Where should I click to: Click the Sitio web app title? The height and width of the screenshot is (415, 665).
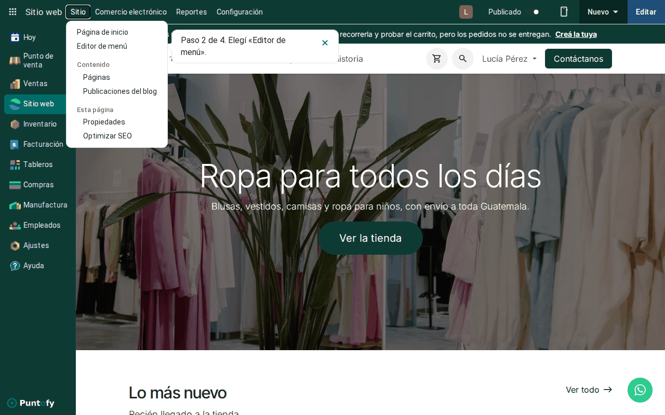click(x=44, y=12)
